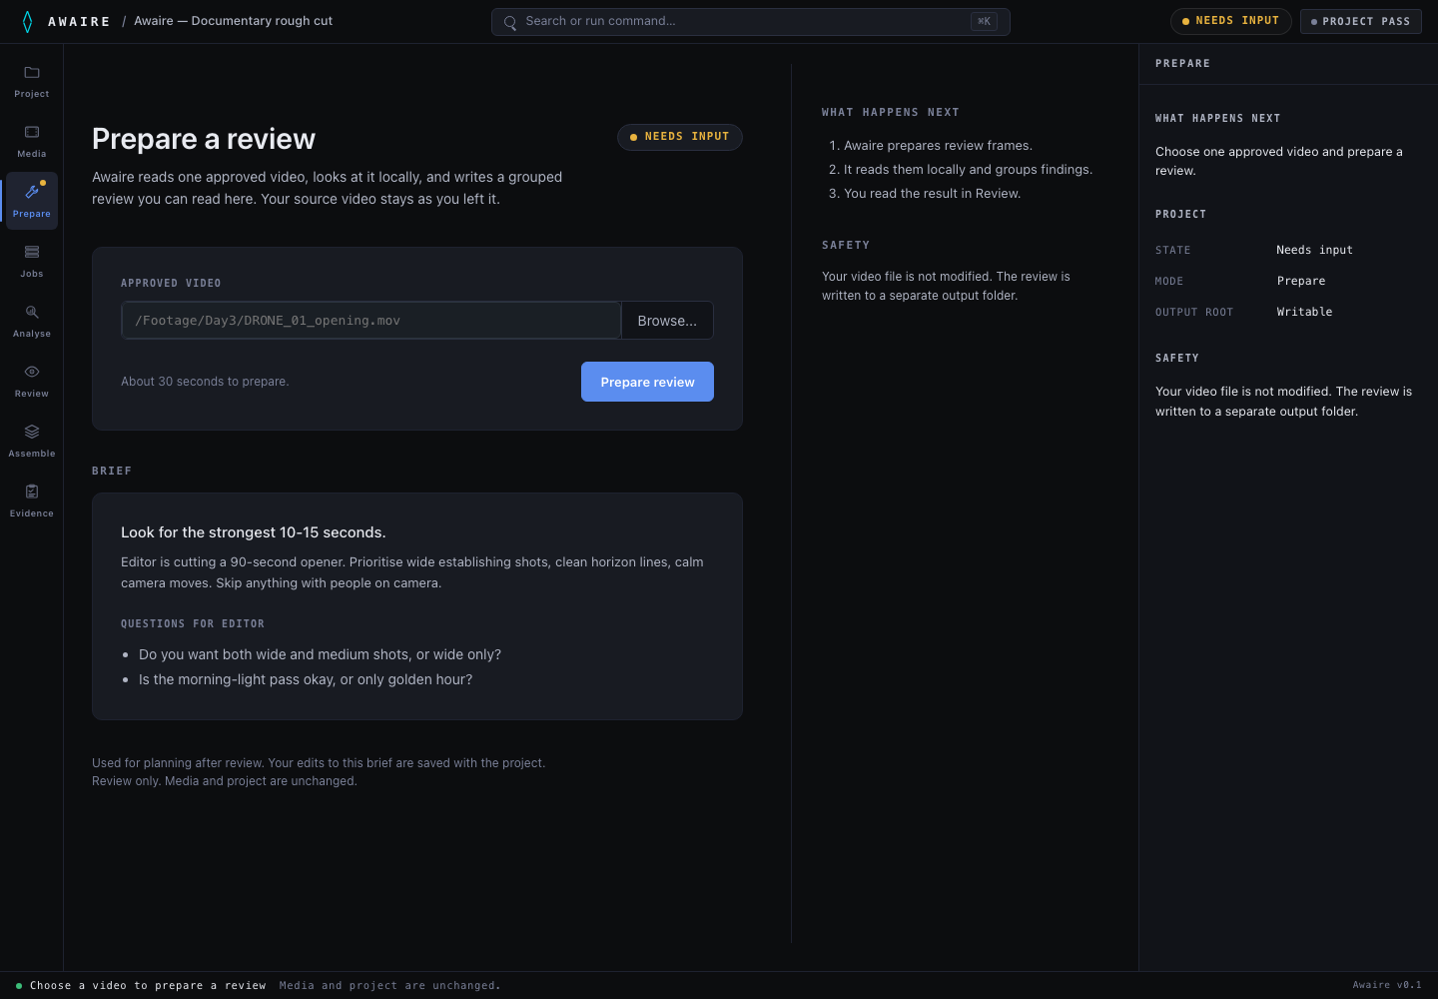Click the AWAIRE brand name in the header

pos(79,21)
